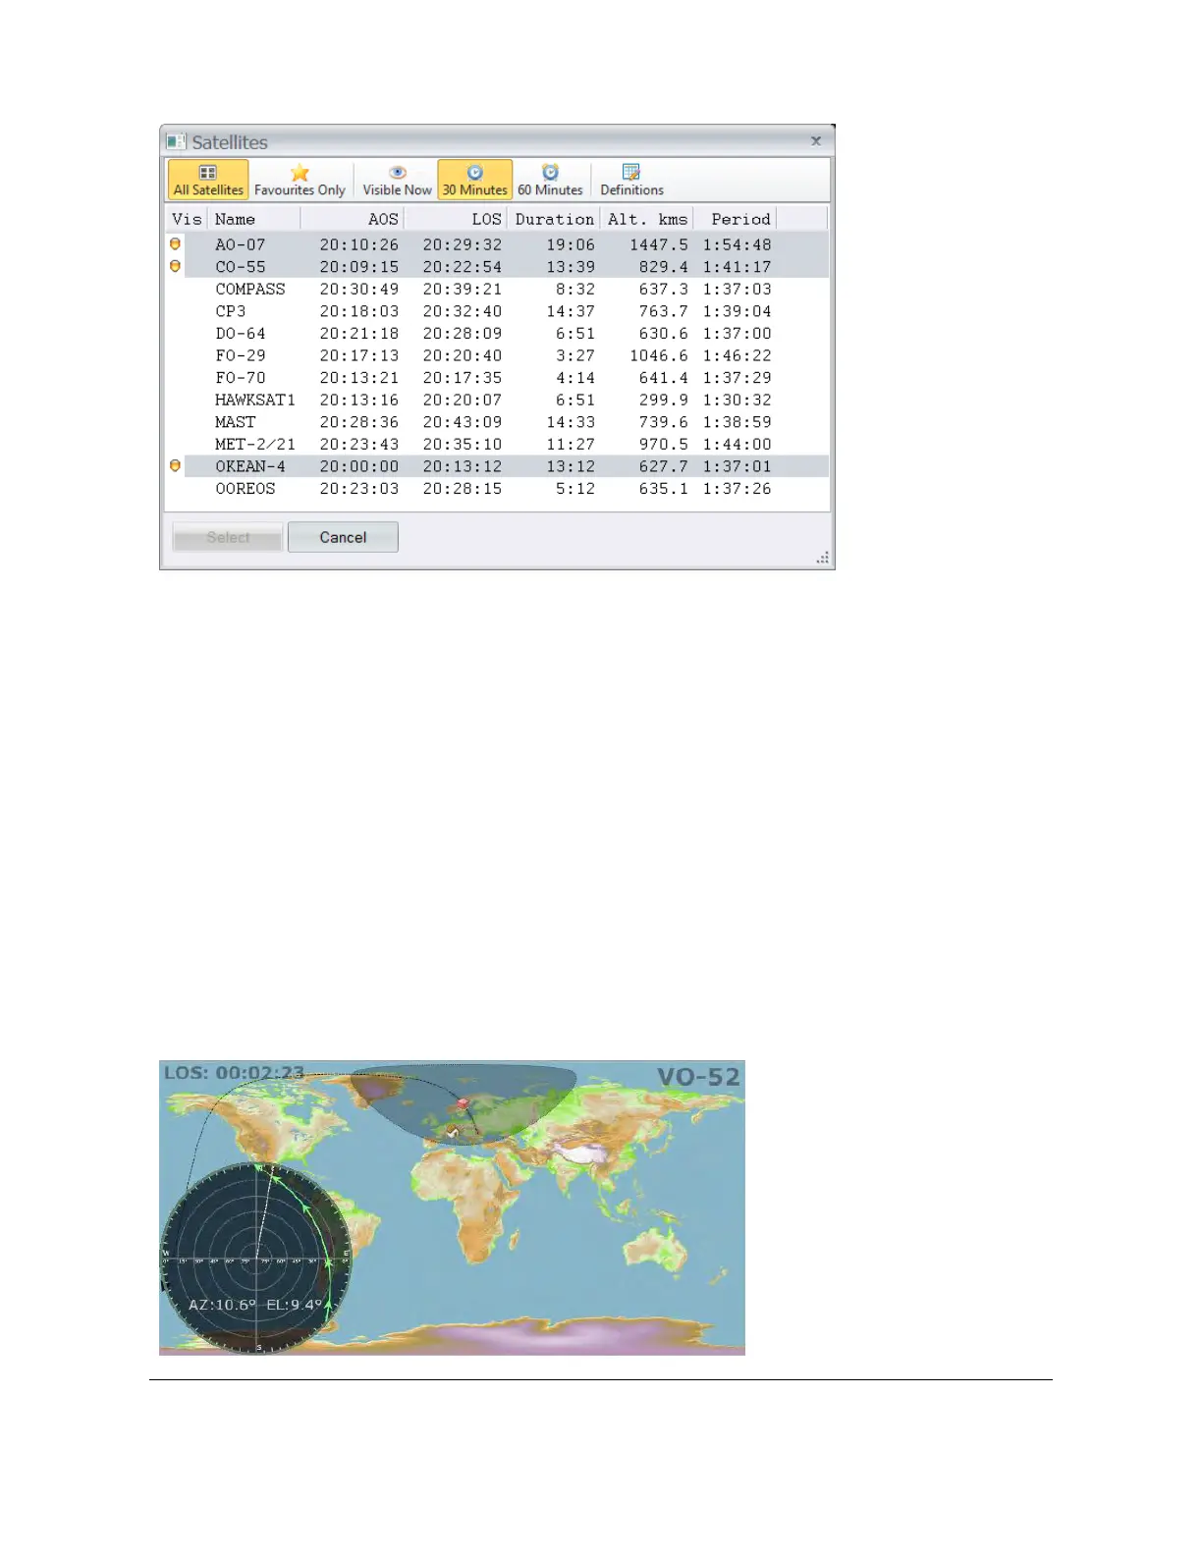Sort by the LOS column header
Screen dimensions: 1202x1555
point(456,219)
